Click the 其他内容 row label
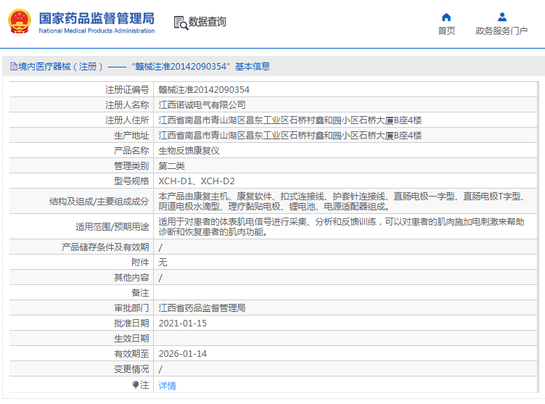The height and width of the screenshot is (404, 545). click(x=131, y=278)
